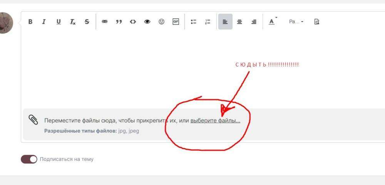This screenshot has width=385, height=185.
Task: Apply strikethrough formatting
Action: [x=87, y=22]
